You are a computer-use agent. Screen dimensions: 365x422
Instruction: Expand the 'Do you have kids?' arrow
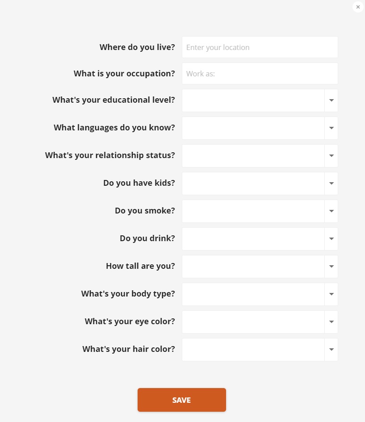(331, 184)
